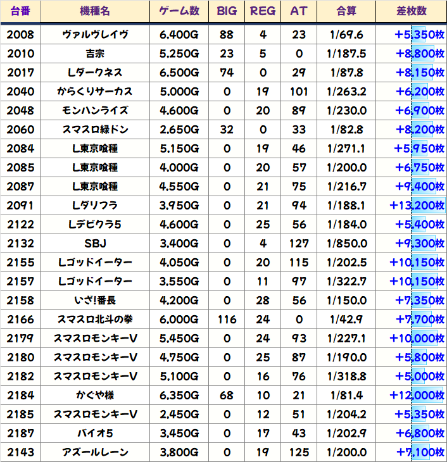Click the 合算 column header
Viewport: 447px width, 462px height.
(346, 11)
